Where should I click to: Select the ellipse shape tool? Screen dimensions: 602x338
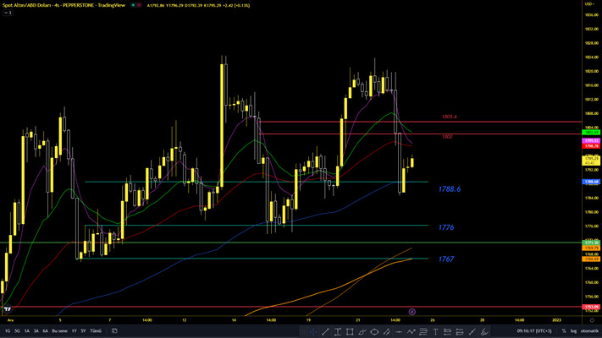[x=374, y=332]
